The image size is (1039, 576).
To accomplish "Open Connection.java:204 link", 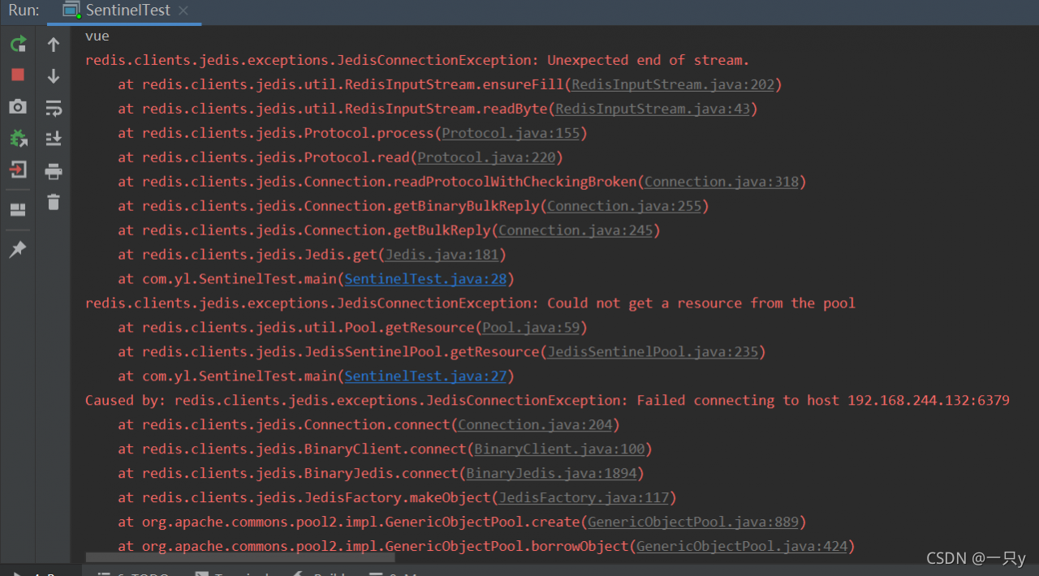I will [535, 425].
